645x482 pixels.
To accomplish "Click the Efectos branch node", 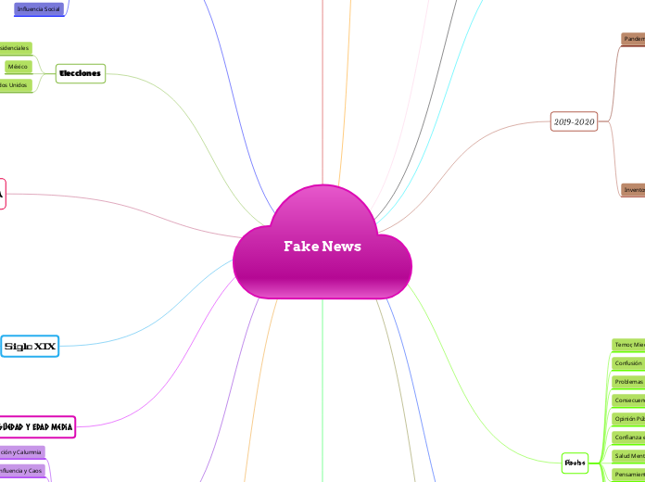I will click(575, 462).
